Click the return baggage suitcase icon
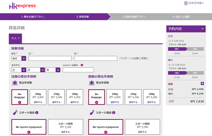The image size is (212, 136). 92,83
